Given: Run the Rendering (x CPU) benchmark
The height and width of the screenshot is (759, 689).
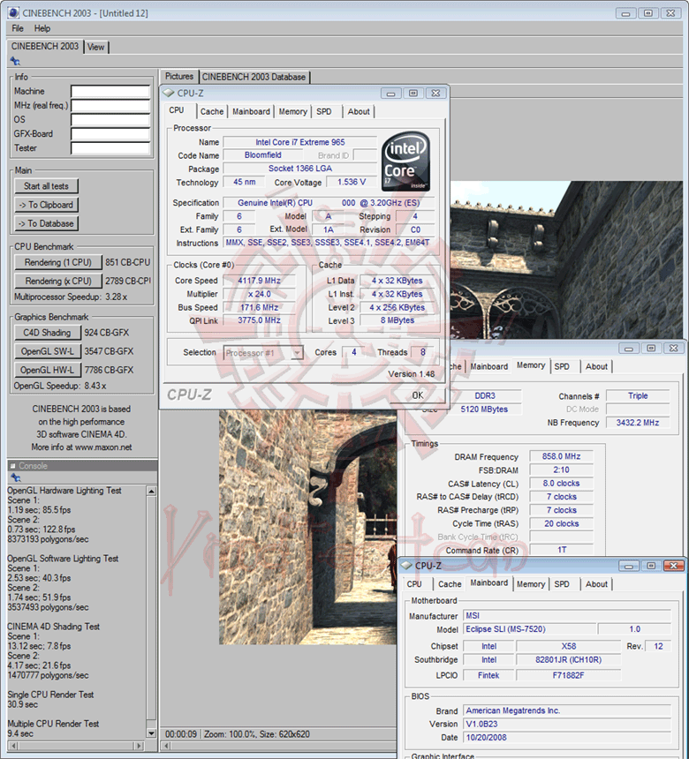Looking at the screenshot, I should pos(58,281).
